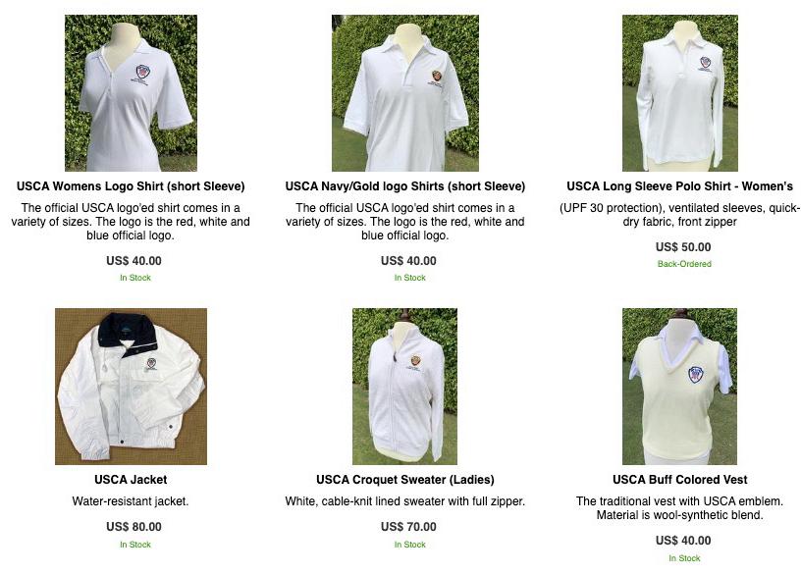
Task: Click the Water-resistant jacket description
Action: [x=131, y=501]
